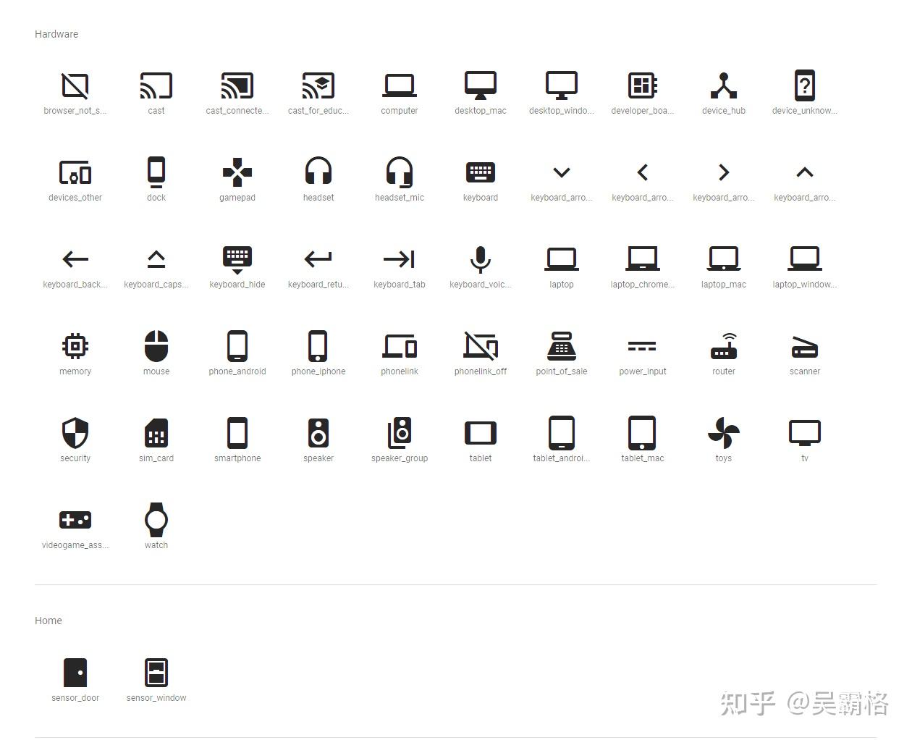Click the Home section heading
912x740 pixels.
pyautogui.click(x=48, y=621)
